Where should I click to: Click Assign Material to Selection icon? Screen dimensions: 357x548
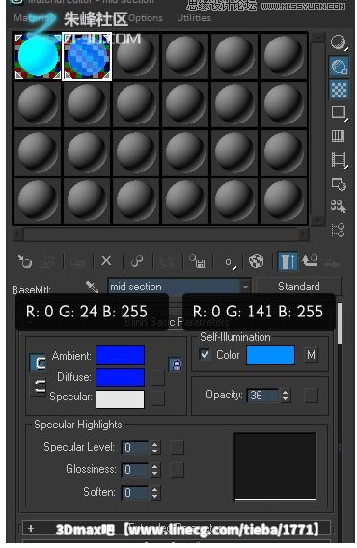point(77,261)
